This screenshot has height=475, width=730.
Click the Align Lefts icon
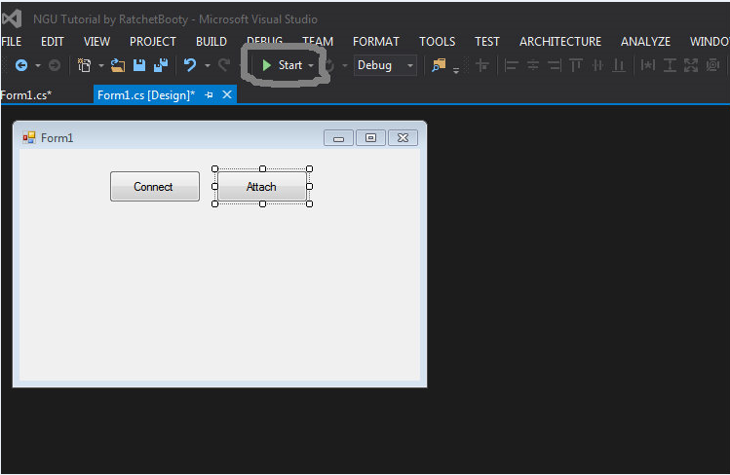click(x=511, y=65)
